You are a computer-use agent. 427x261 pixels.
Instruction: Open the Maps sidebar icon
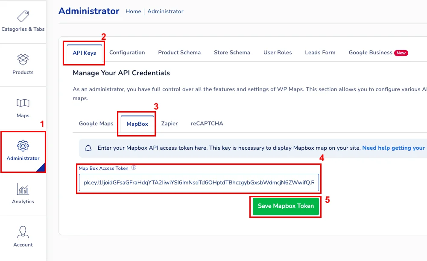[x=23, y=103]
